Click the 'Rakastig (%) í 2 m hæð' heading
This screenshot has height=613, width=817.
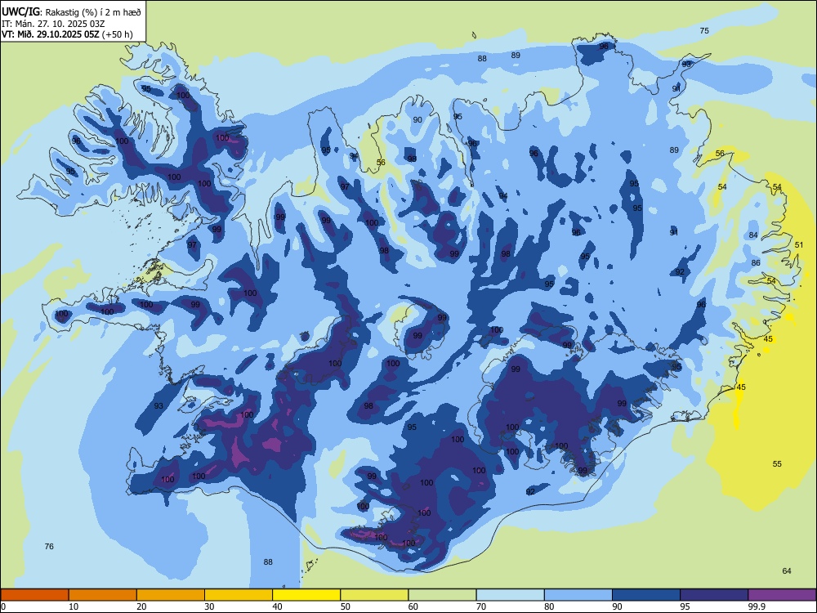coord(93,12)
